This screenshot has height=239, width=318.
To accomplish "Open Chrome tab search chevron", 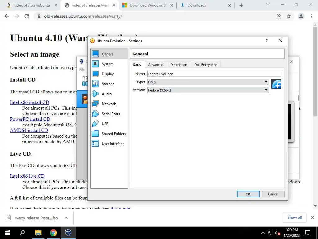I will click(268, 4).
